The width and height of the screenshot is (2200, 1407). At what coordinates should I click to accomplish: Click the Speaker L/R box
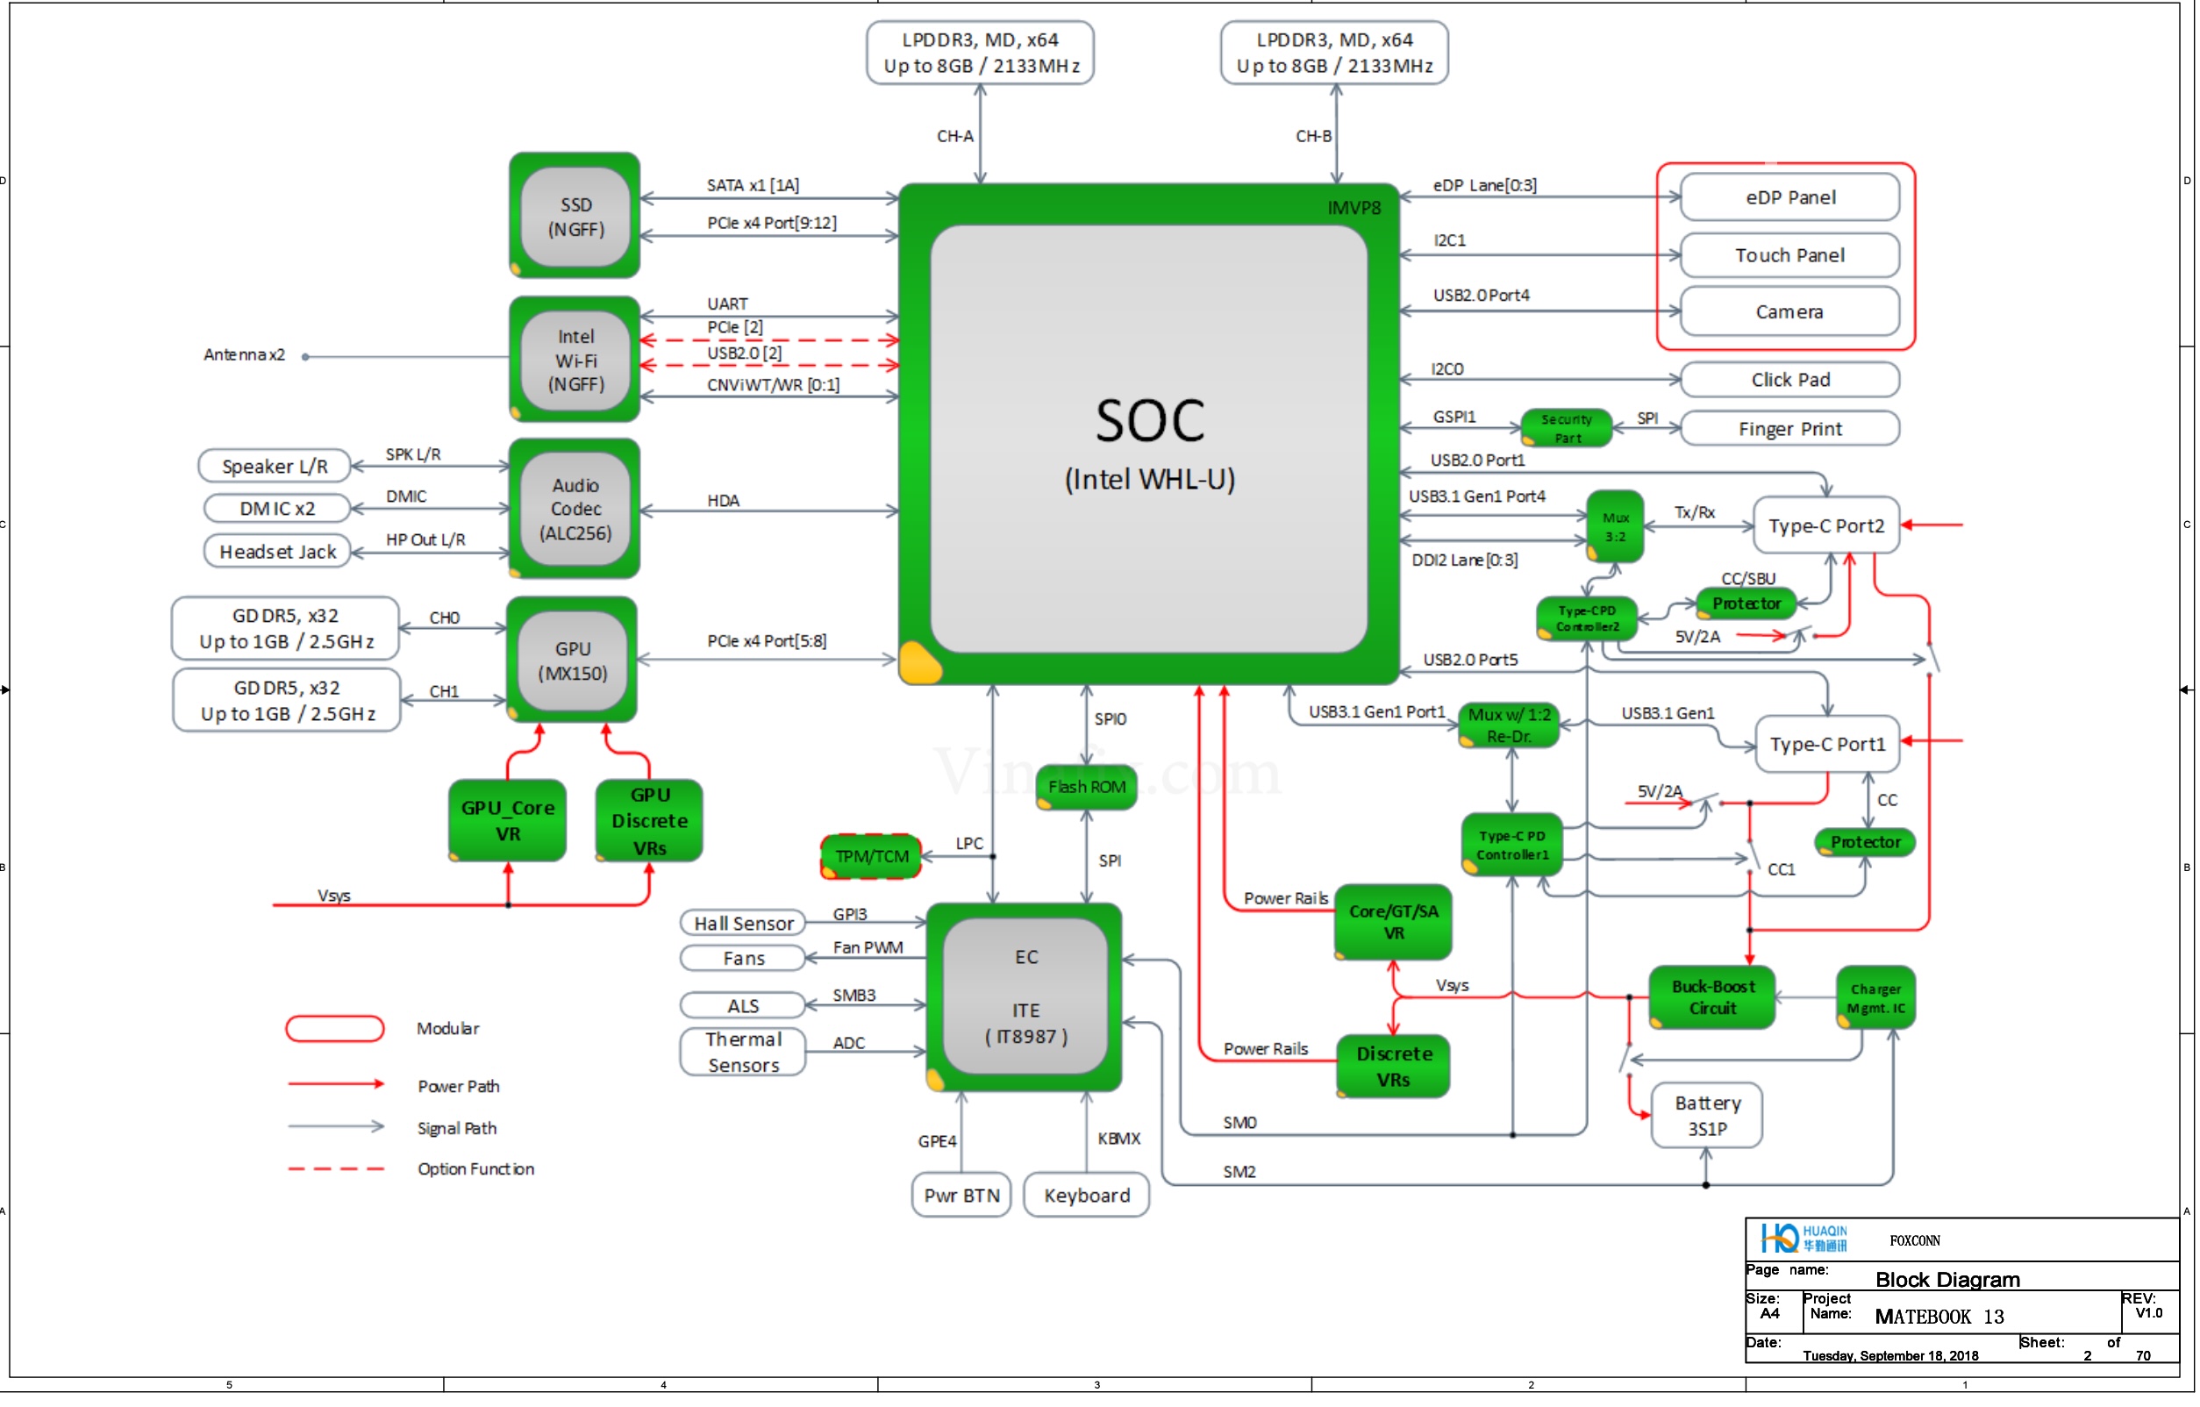coord(275,466)
